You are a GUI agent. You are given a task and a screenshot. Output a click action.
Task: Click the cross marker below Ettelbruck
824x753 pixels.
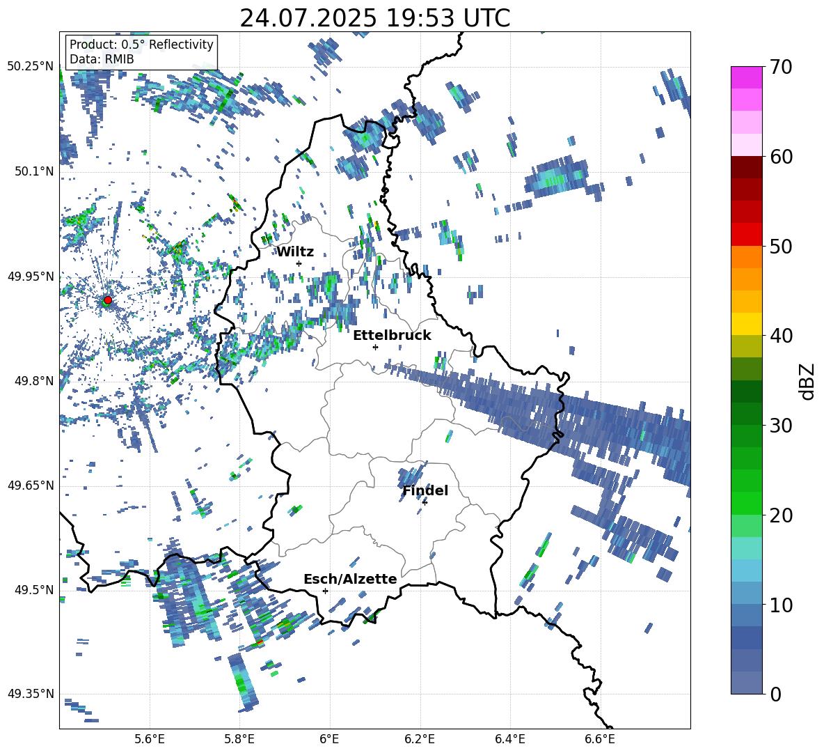pyautogui.click(x=375, y=347)
